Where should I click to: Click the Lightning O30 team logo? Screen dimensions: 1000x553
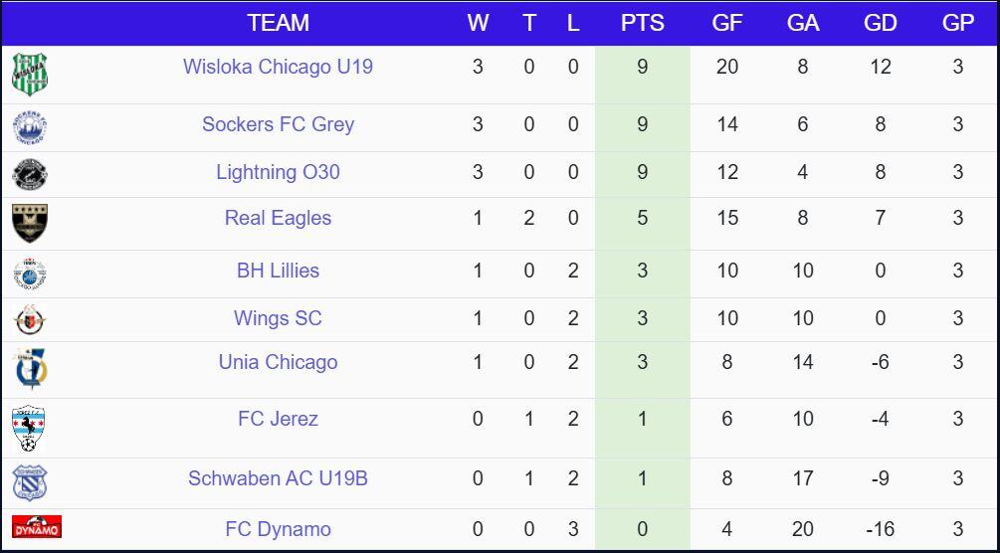(30, 174)
